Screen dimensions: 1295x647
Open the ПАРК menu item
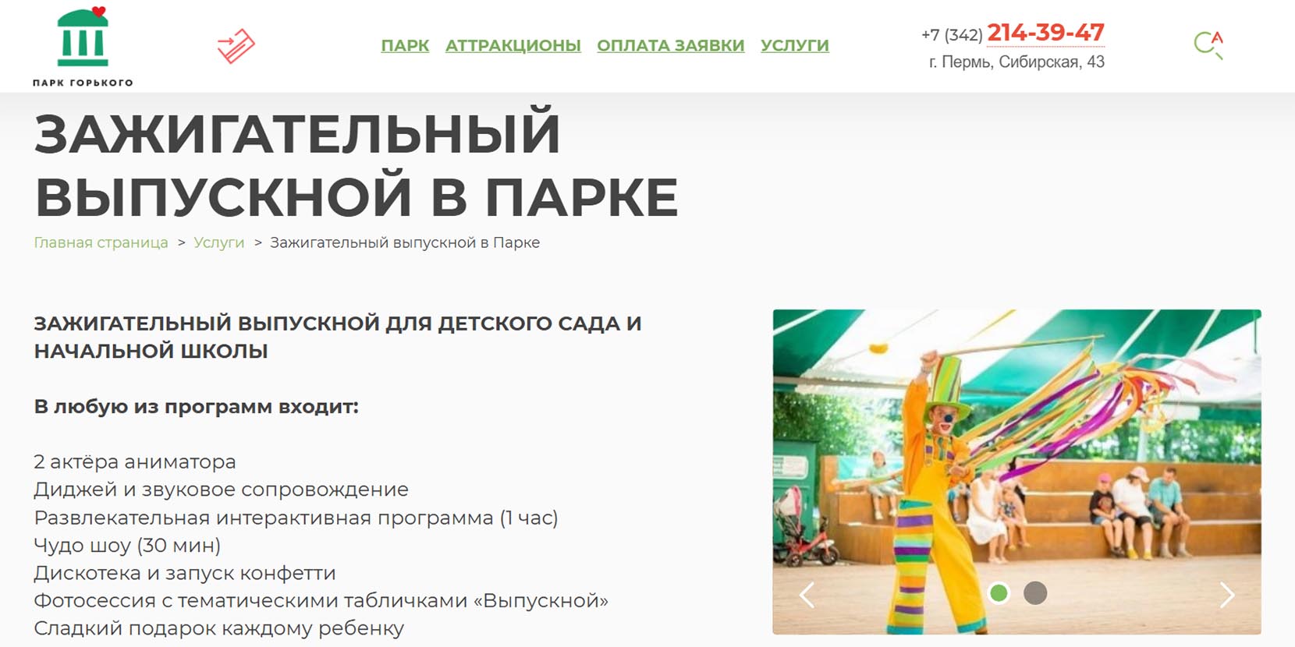[405, 46]
